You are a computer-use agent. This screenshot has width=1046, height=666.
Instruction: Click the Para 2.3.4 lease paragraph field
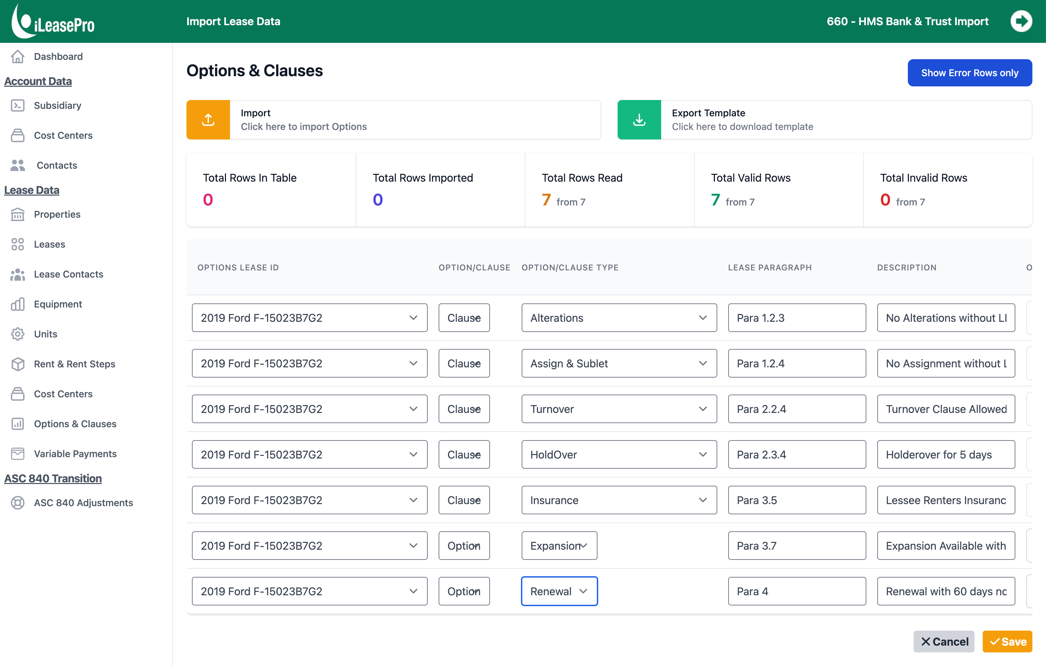tap(797, 454)
